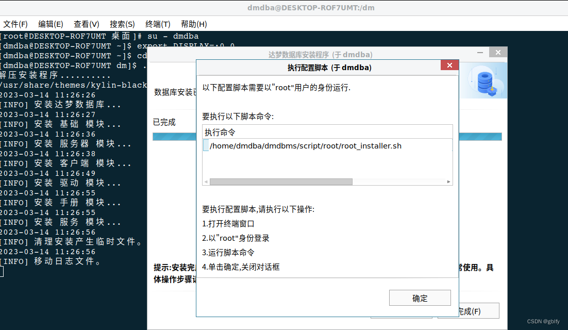
Task: Click the terminal line 解压安装程序
Action: [x=55, y=75]
